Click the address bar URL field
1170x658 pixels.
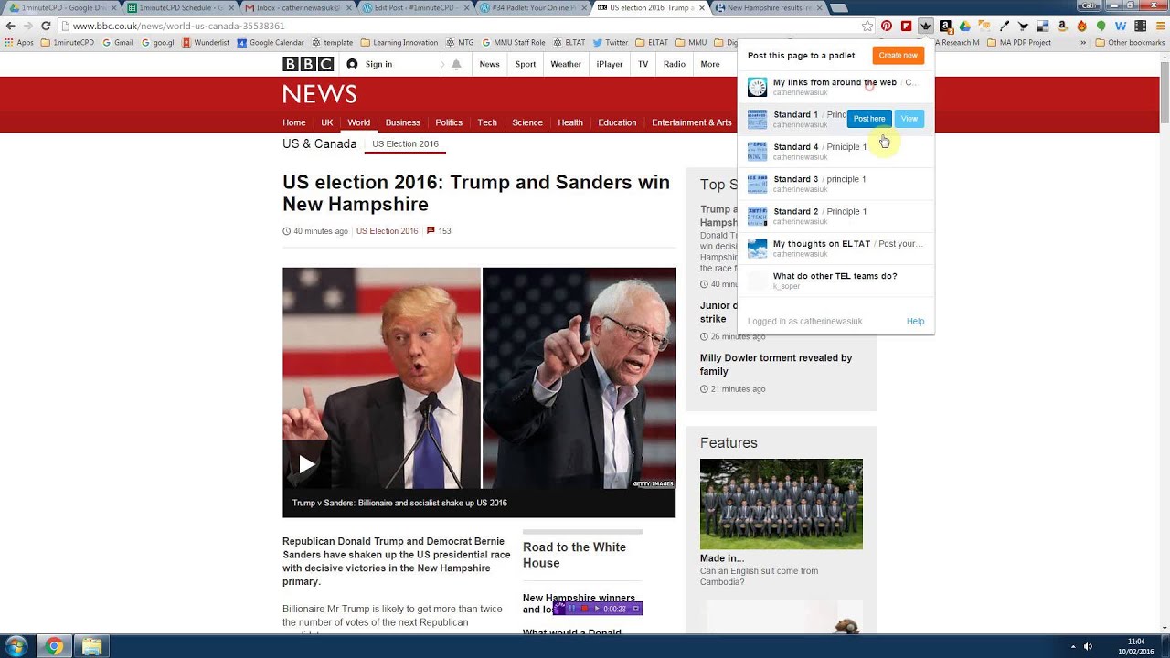pos(457,26)
